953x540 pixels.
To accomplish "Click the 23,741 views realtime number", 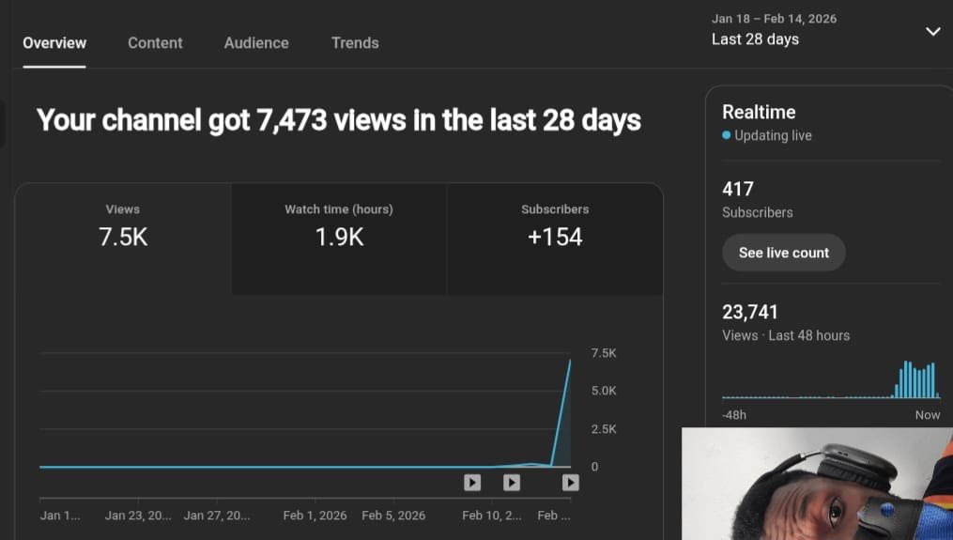I will pos(750,313).
